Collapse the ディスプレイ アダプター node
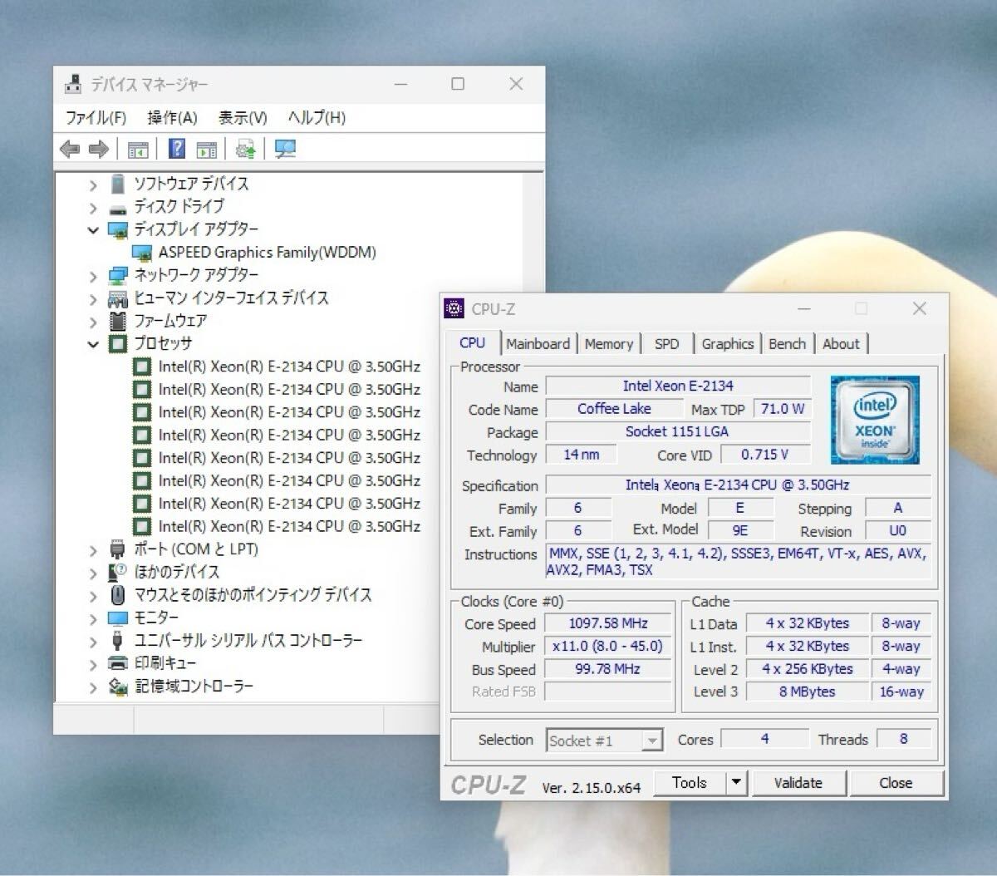 93,230
